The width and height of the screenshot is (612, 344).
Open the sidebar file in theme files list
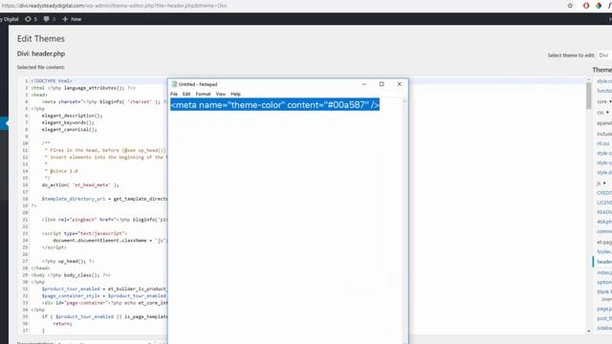(604, 328)
